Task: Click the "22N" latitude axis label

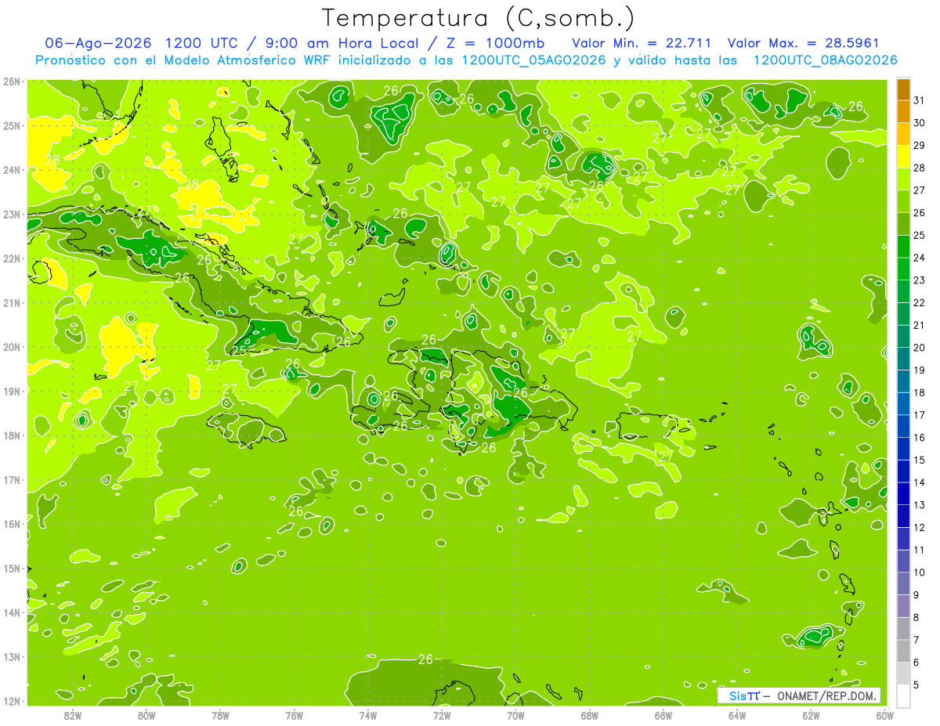Action: pos(12,258)
